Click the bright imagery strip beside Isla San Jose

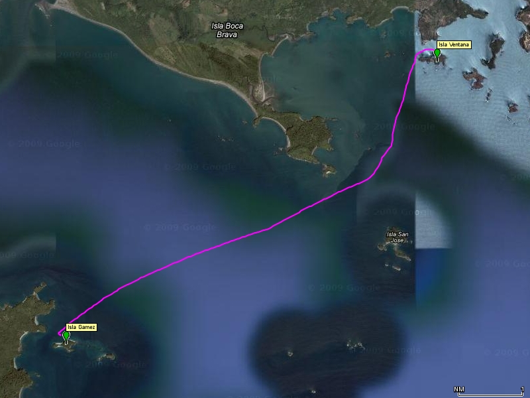(433, 222)
